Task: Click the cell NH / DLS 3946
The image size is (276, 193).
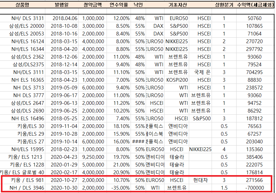Action: click(x=22, y=188)
